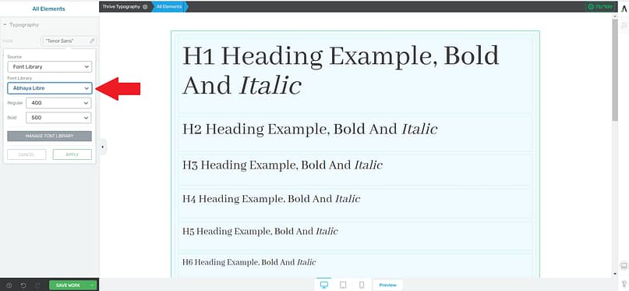Click the All Elements sidebar title

[x=49, y=9]
